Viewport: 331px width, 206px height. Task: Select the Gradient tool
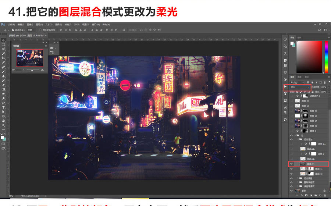(3, 89)
